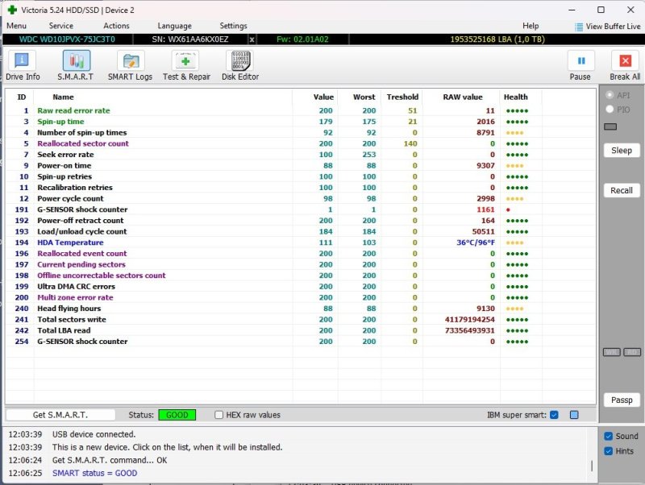Select the S.M.A.R.T toolbar icon
Viewport: 645px width, 485px height.
coord(76,61)
